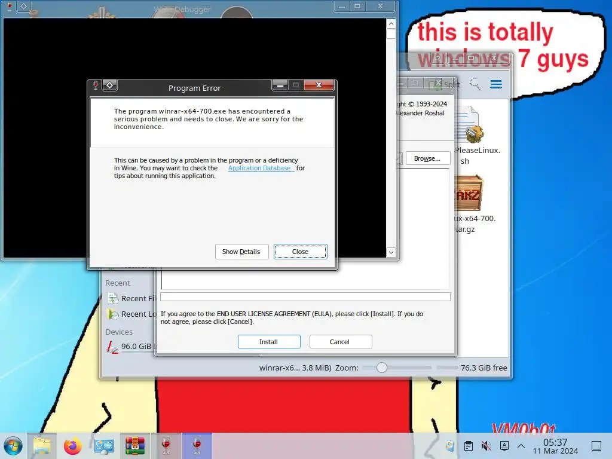612x459 pixels.
Task: Click the diamond icon in Wine Debugger title bar
Action: tap(23, 6)
